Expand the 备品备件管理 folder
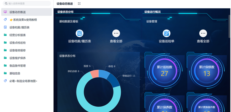 [x=27, y=65]
